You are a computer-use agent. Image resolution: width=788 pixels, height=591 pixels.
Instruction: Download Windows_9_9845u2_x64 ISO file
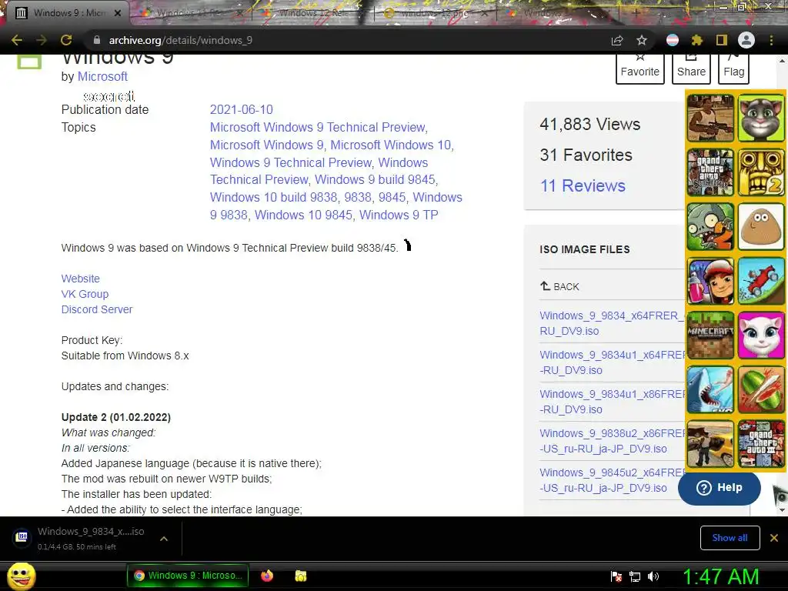pos(612,480)
